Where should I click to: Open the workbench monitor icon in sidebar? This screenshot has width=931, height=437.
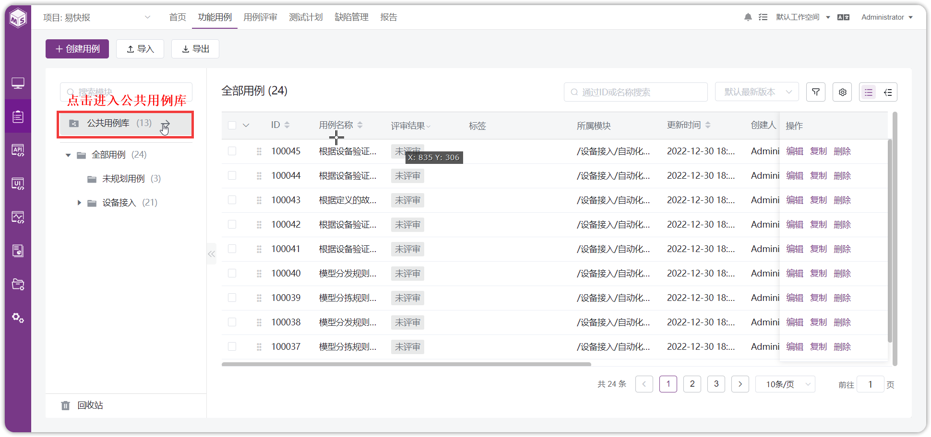18,83
